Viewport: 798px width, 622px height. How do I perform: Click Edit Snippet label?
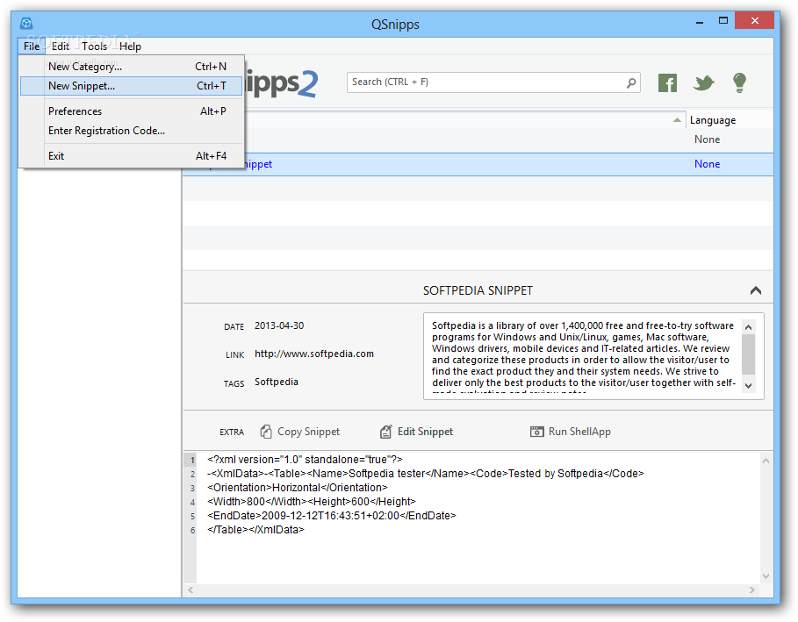point(425,432)
